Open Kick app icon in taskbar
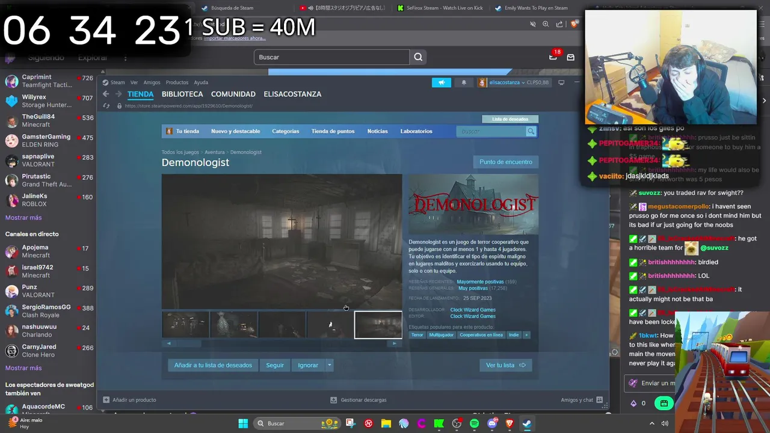The image size is (770, 433). pyautogui.click(x=439, y=423)
